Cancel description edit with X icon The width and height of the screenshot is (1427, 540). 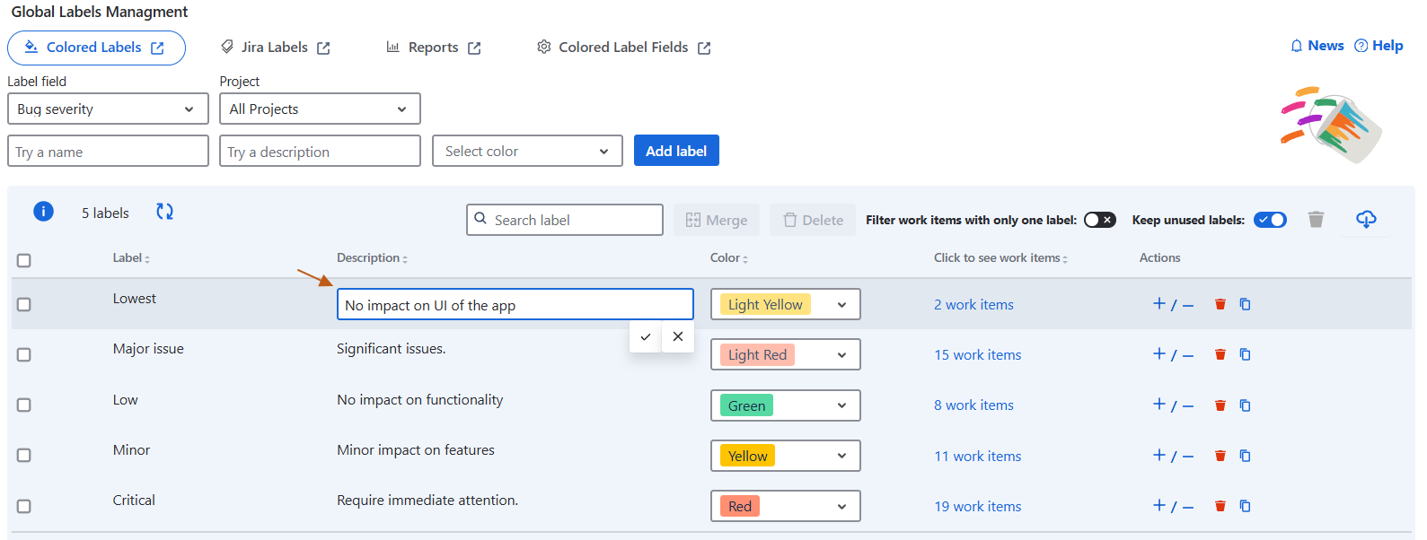point(678,336)
